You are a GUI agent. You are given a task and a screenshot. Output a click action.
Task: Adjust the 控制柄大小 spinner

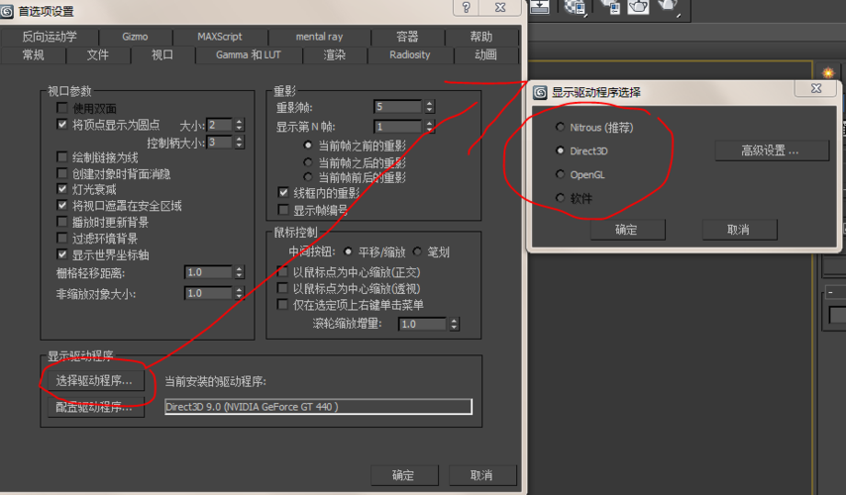239,142
